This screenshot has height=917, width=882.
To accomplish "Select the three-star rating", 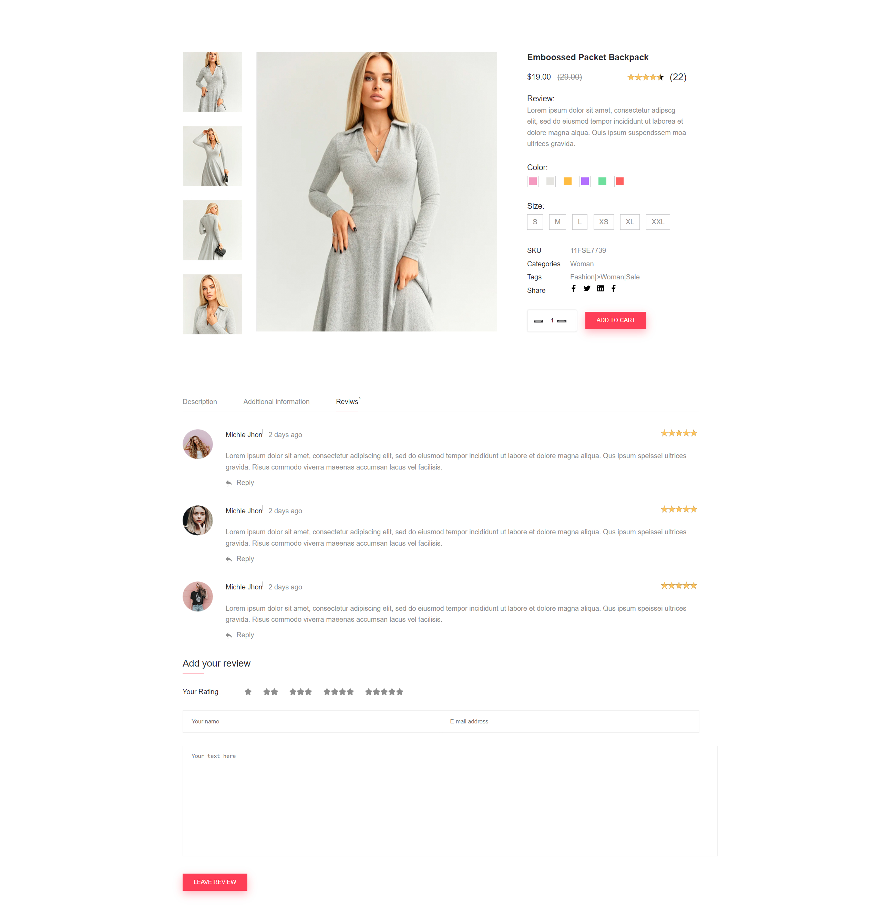I will pyautogui.click(x=300, y=691).
